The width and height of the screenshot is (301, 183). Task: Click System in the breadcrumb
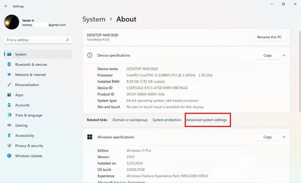pos(94,19)
